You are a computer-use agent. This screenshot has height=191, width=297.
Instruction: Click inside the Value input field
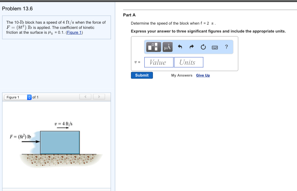tap(159, 62)
